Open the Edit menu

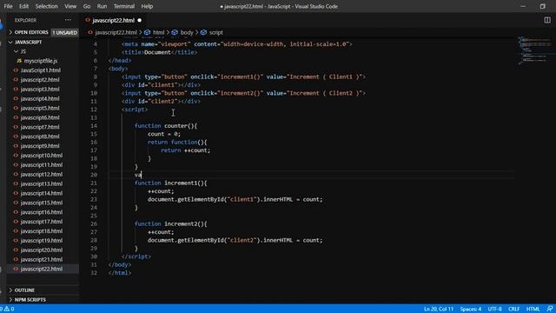click(x=23, y=6)
